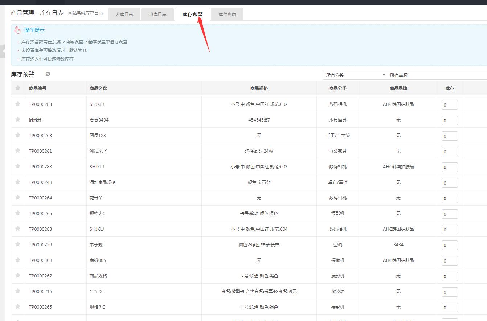
Task: Click the refresh icon beside 库存预警 heading
Action: [48, 74]
